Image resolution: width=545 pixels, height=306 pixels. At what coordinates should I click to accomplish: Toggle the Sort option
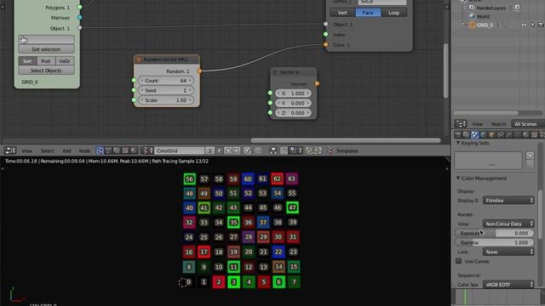(x=27, y=61)
